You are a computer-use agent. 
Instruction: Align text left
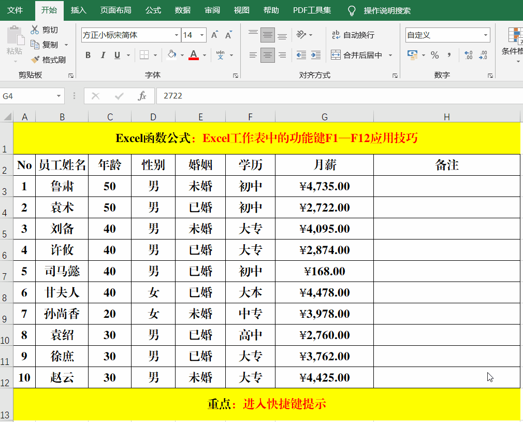tap(253, 55)
